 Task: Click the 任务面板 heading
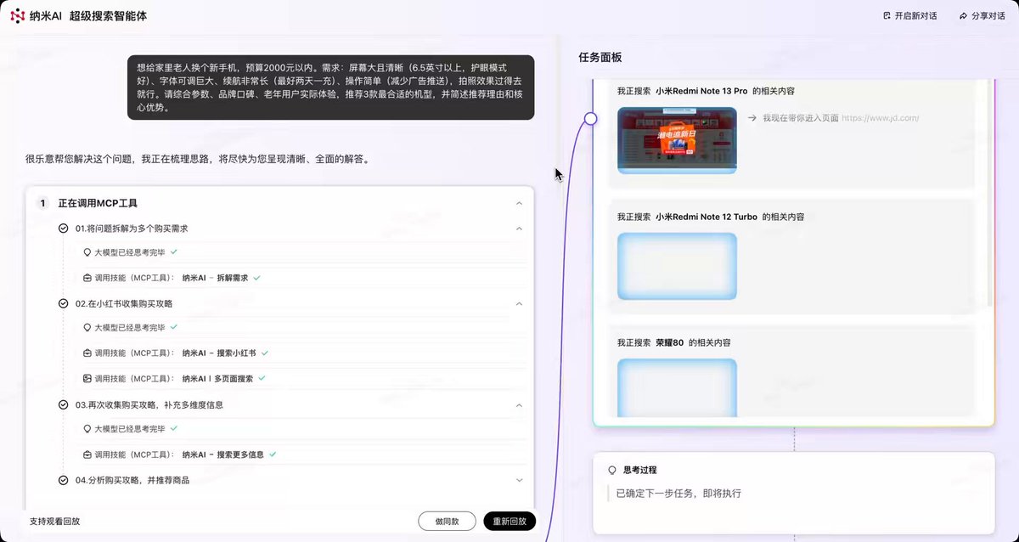click(x=600, y=58)
